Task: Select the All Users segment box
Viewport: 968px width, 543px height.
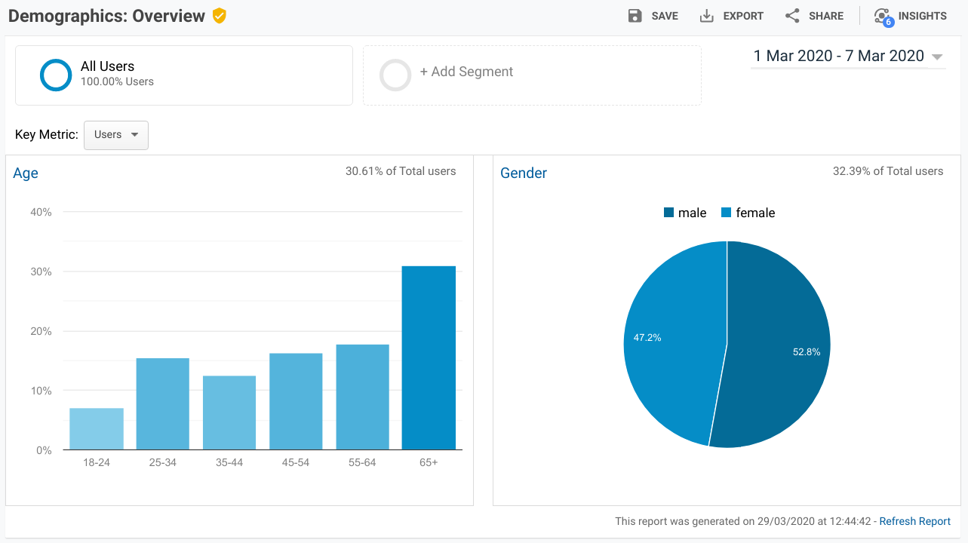Action: [184, 75]
